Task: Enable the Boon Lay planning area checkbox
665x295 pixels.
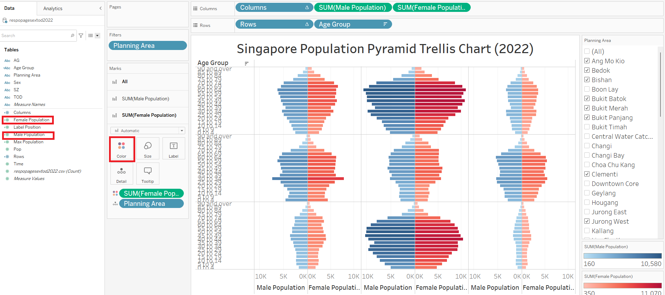Action: click(x=587, y=89)
